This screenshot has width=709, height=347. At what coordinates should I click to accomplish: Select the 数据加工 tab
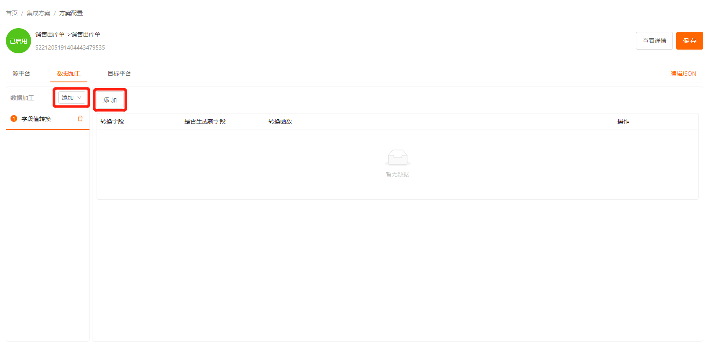(x=69, y=74)
